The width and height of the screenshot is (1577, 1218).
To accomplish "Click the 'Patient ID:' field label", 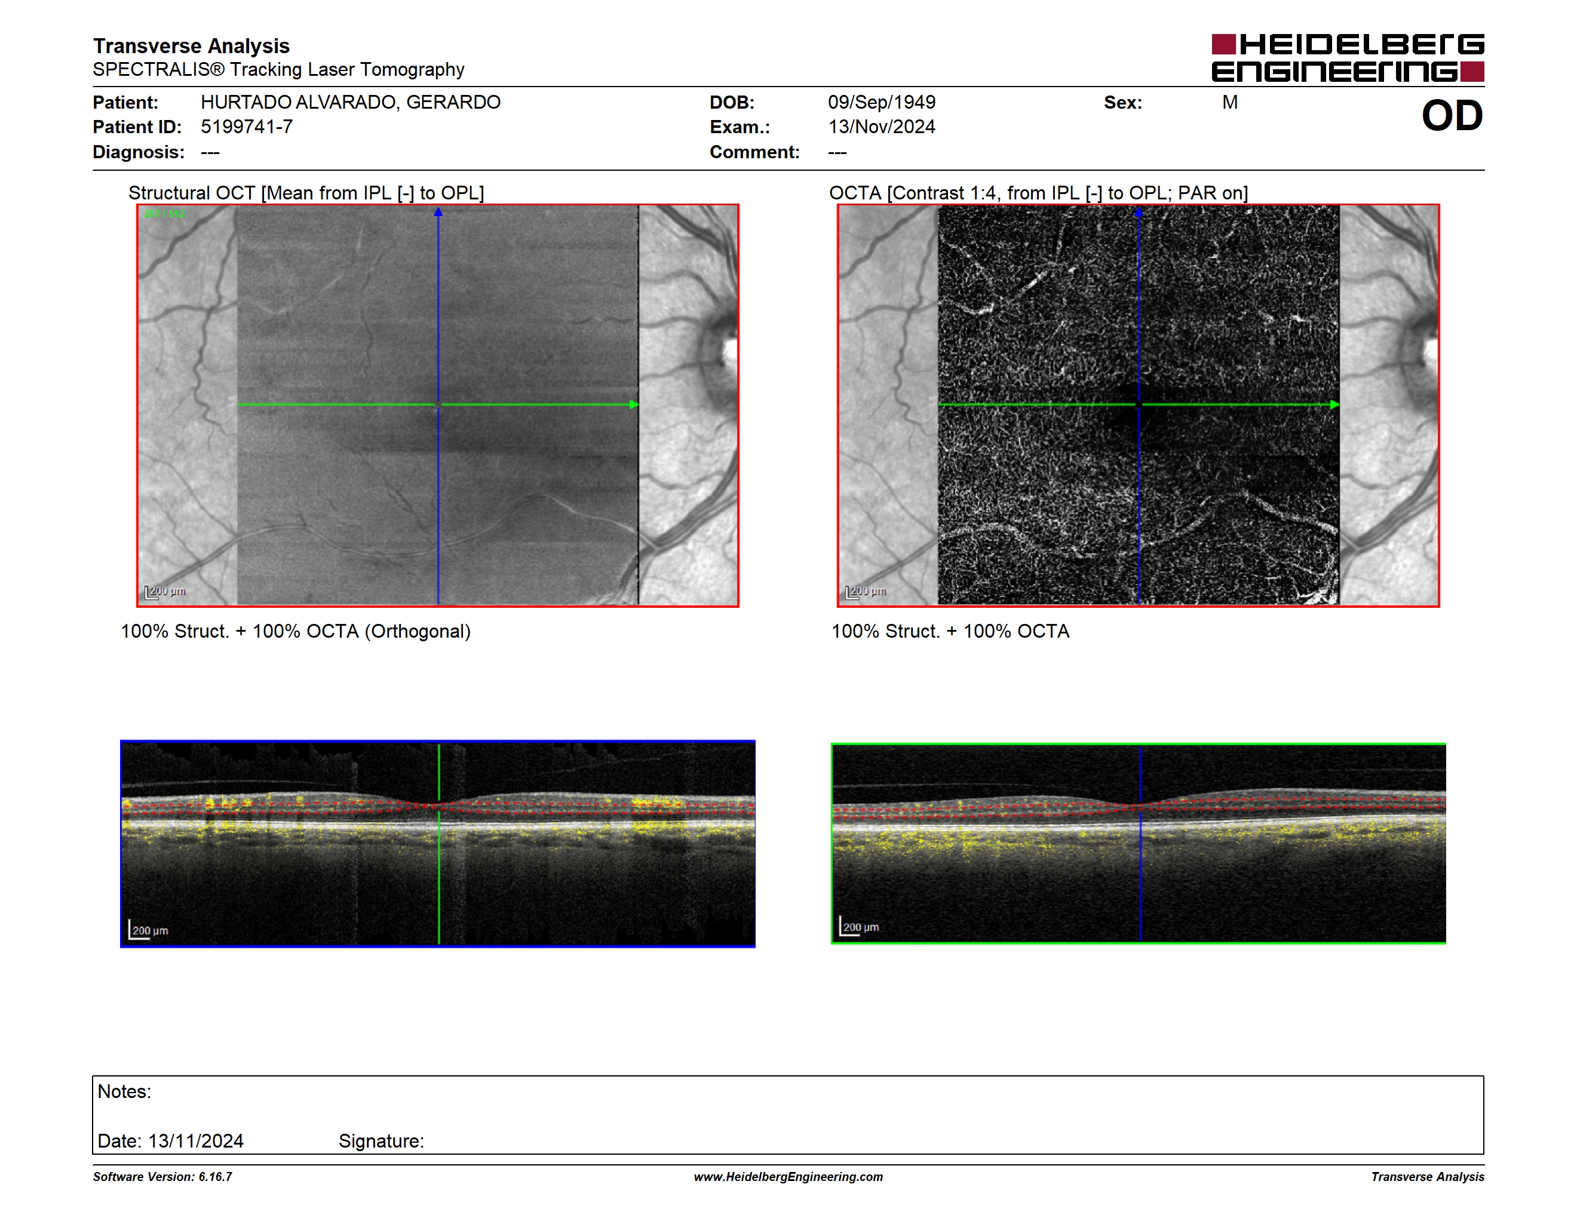I will point(137,127).
